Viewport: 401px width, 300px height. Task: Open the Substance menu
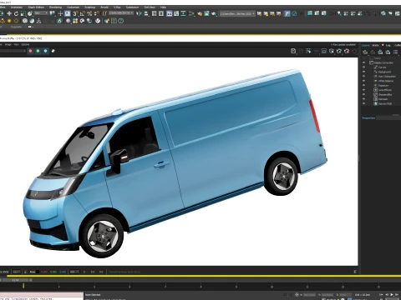point(132,7)
